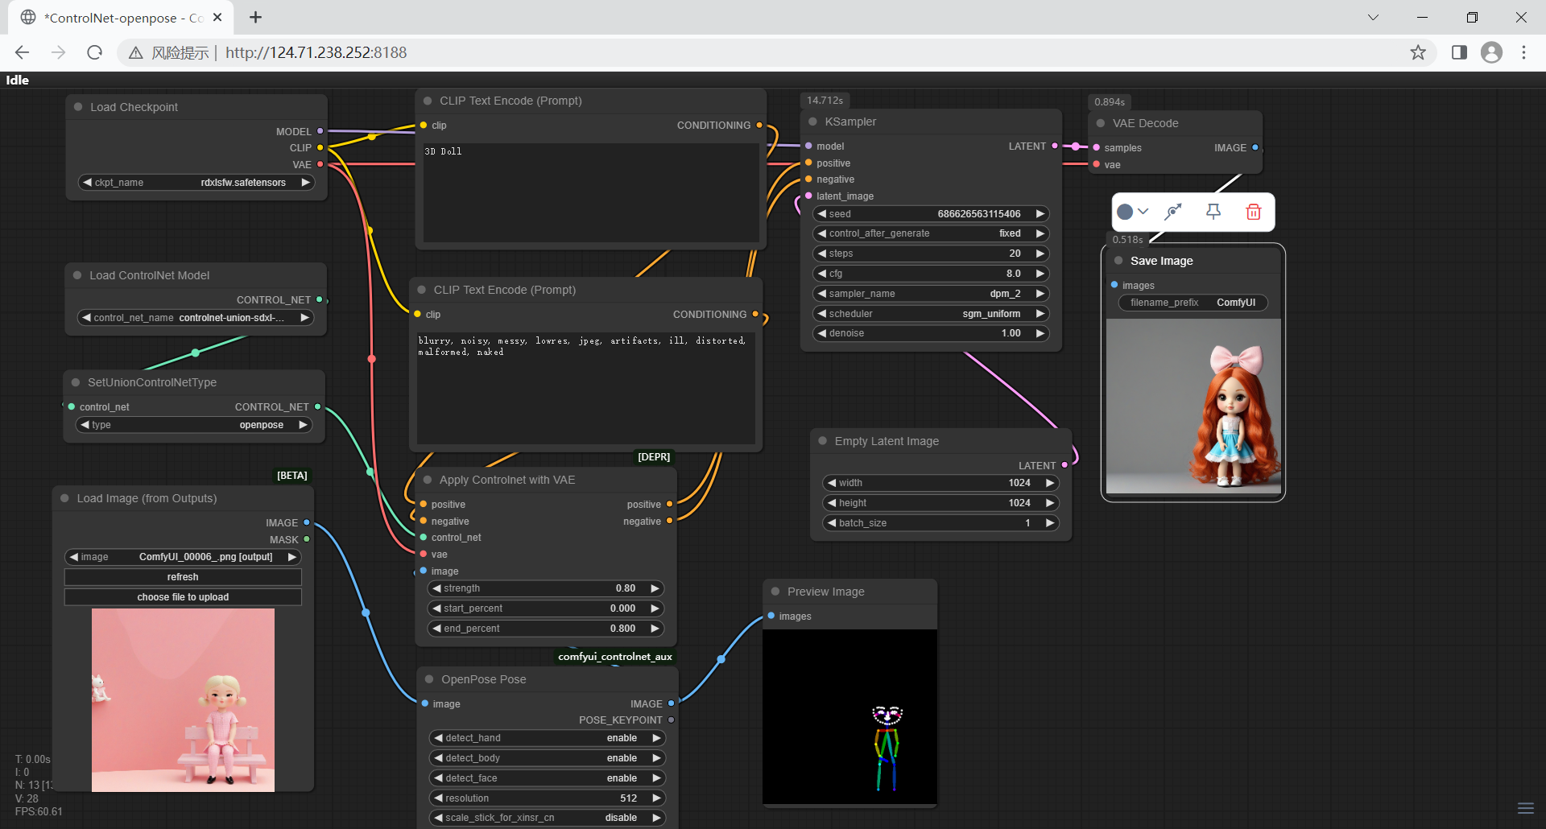Open the hamburger menu in bottom-right corner
The width and height of the screenshot is (1546, 829).
click(x=1525, y=808)
